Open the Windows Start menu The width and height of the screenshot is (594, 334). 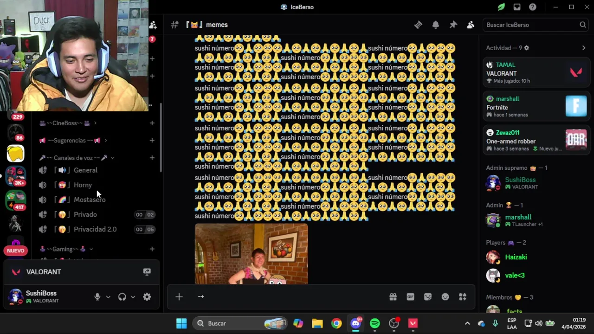point(181,323)
